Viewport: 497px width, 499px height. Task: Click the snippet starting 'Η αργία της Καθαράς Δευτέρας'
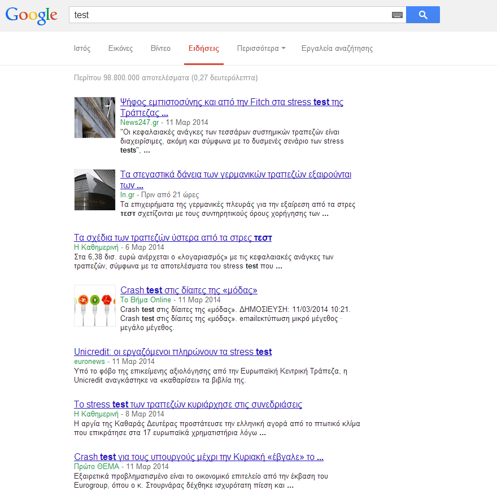(217, 428)
